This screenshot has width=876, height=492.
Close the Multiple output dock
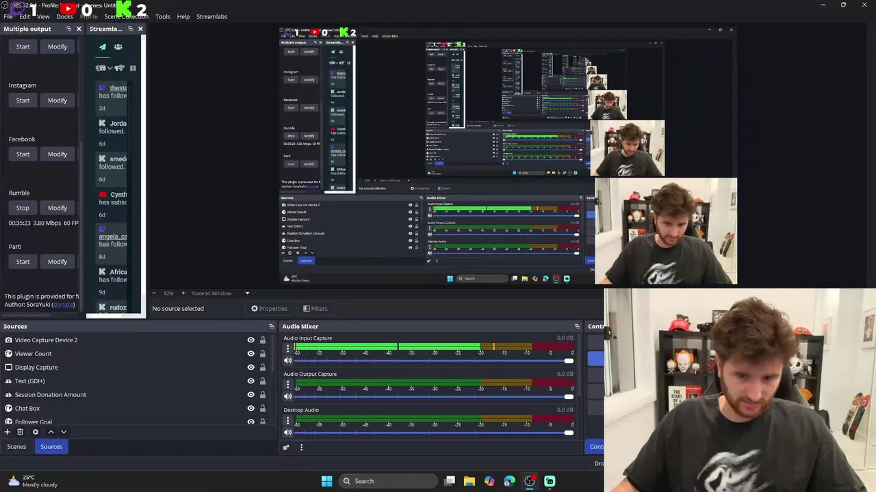tap(79, 29)
